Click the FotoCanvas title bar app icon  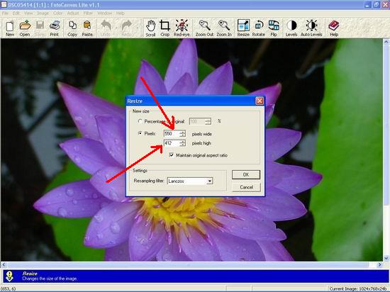4,5
